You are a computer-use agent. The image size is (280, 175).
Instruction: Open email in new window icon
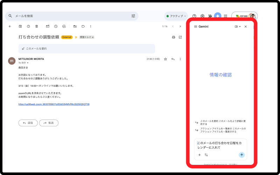click(x=180, y=37)
